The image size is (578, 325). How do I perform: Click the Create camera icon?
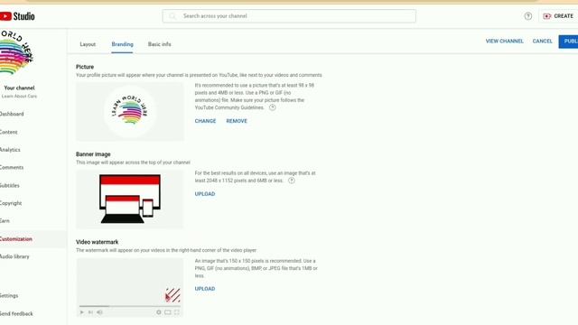pos(547,16)
